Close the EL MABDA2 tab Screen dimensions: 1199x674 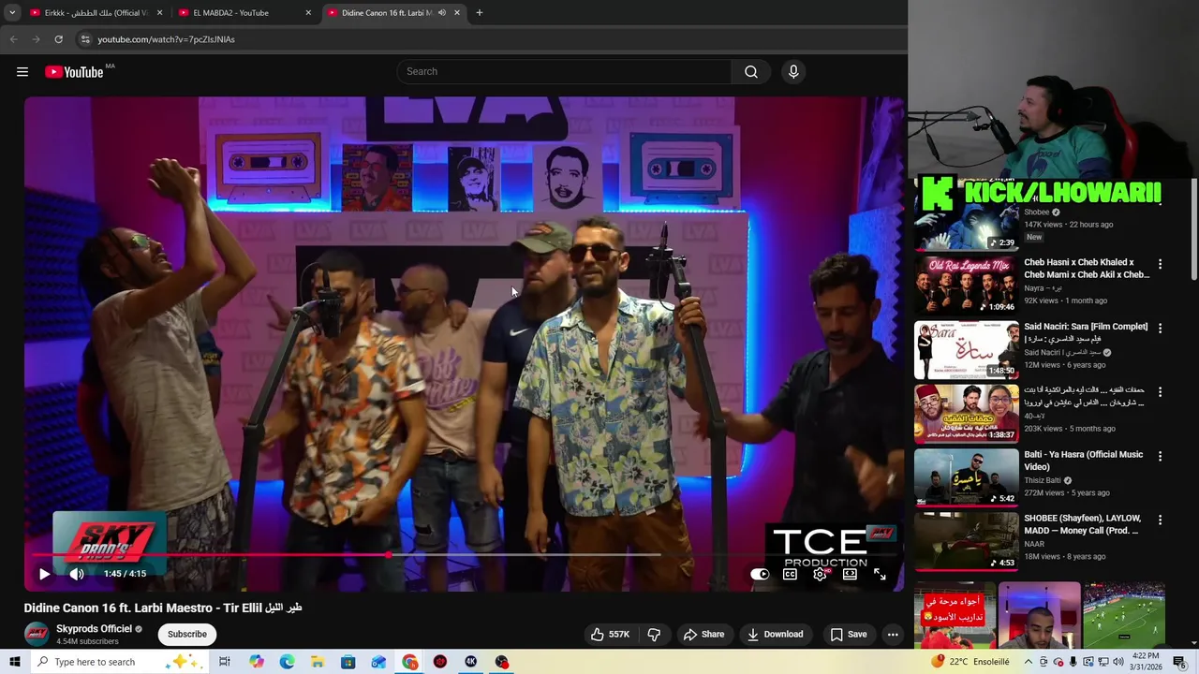[x=308, y=13]
